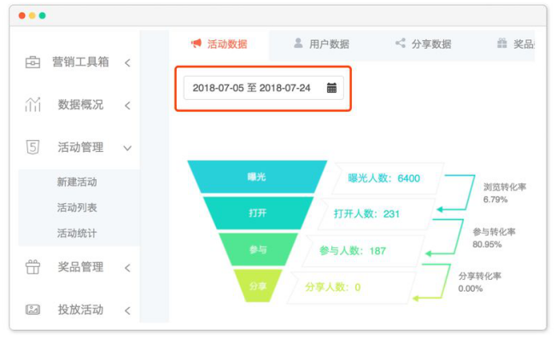Click the megaphone icon on 活动数据 tab
This screenshot has height=337, width=556.
[196, 44]
